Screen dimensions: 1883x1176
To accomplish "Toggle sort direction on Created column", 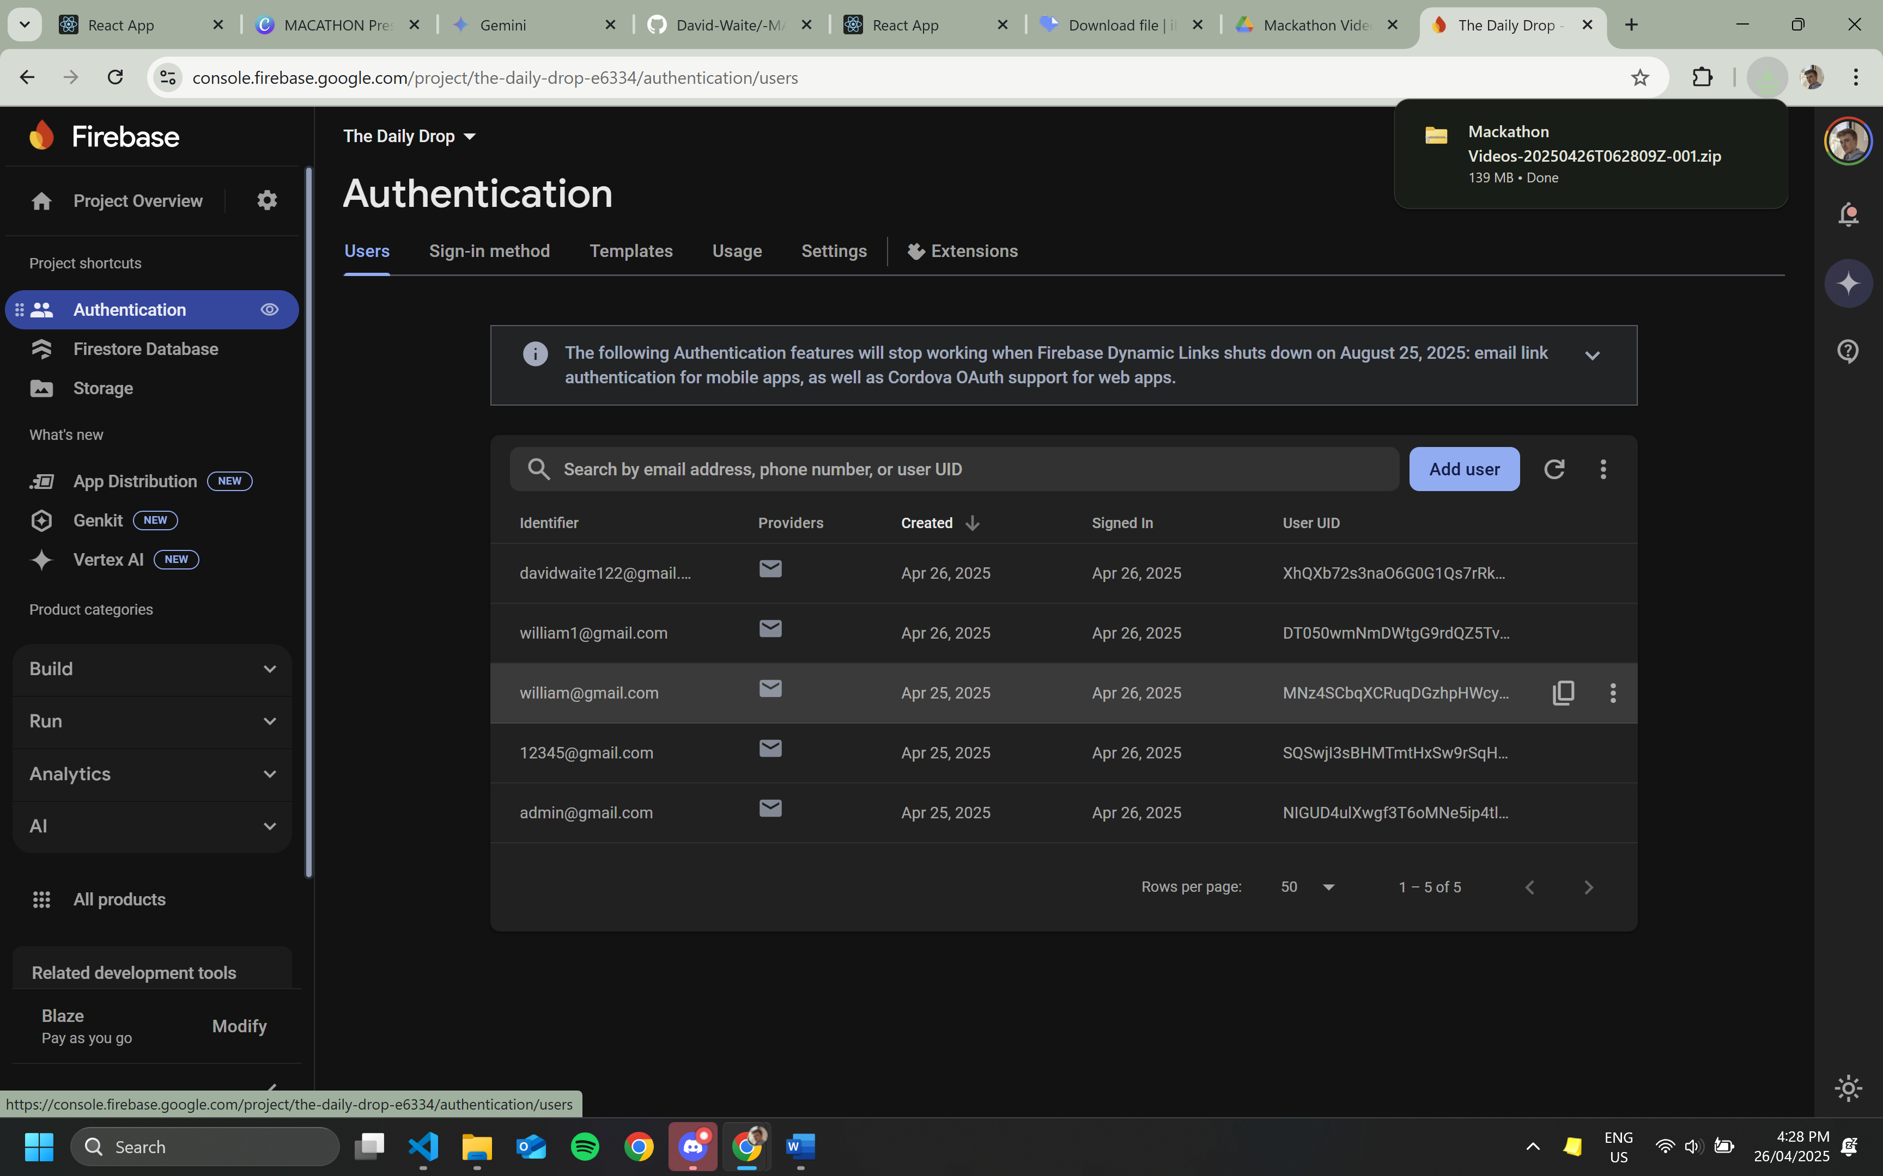I will pos(972,523).
